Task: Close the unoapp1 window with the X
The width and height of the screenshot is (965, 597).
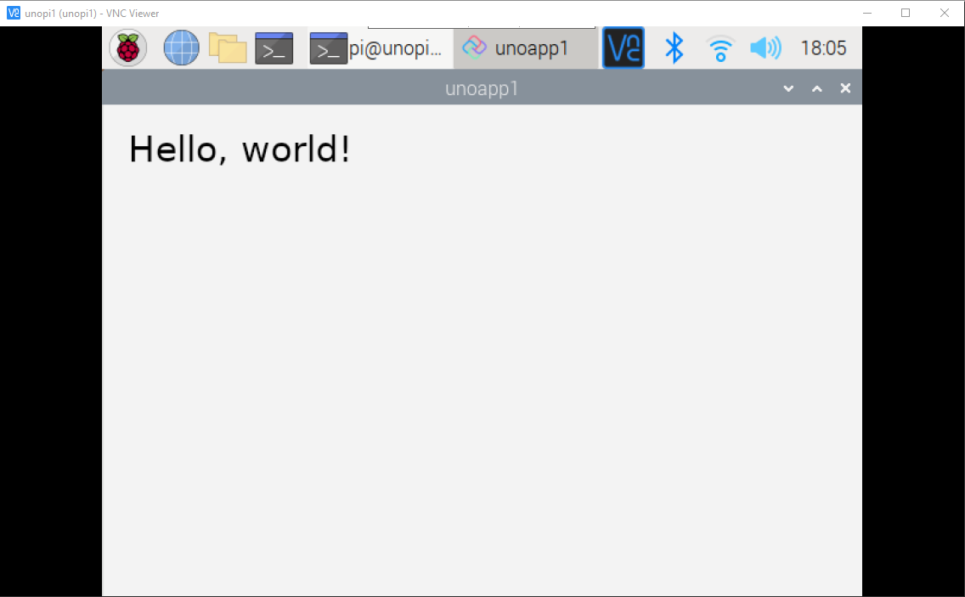Action: pos(845,87)
